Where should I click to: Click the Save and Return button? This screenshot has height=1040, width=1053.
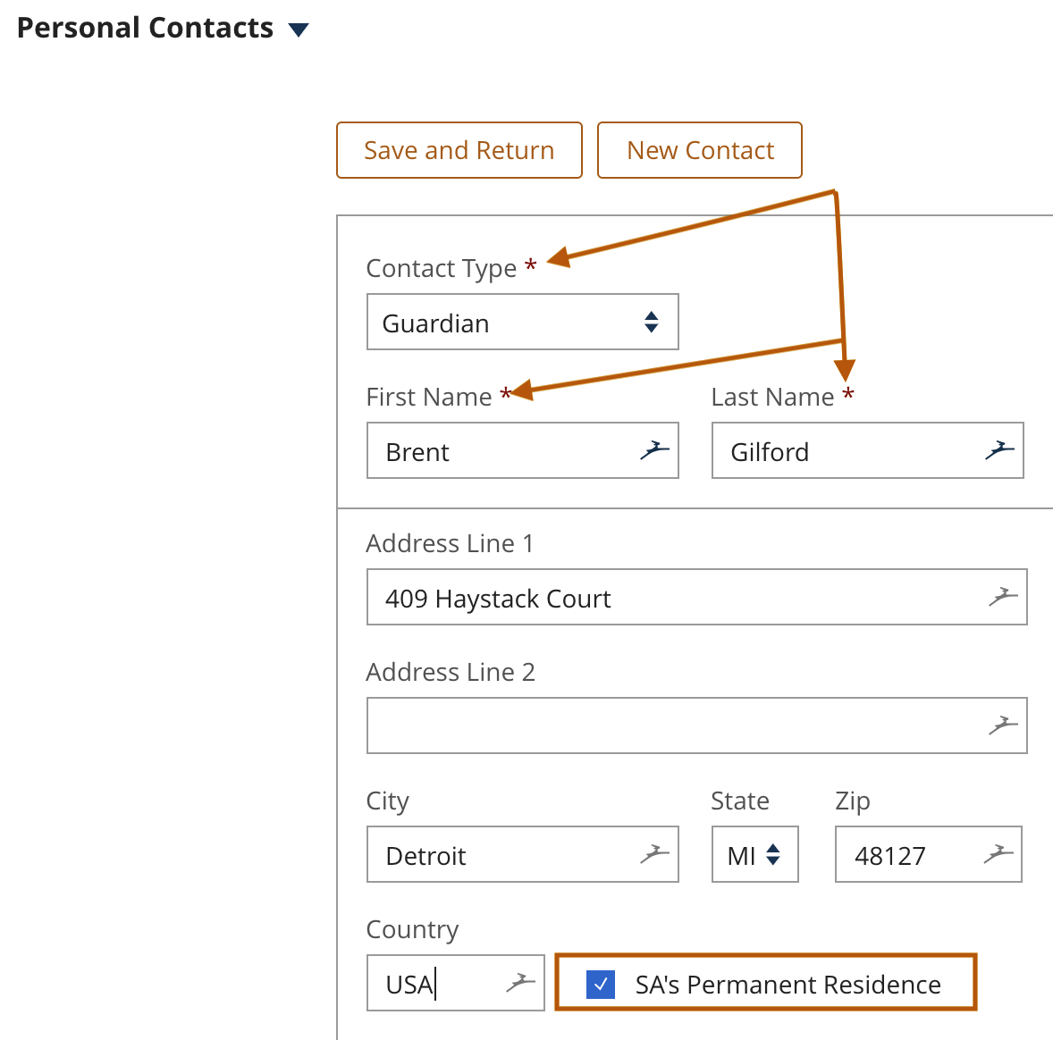459,149
